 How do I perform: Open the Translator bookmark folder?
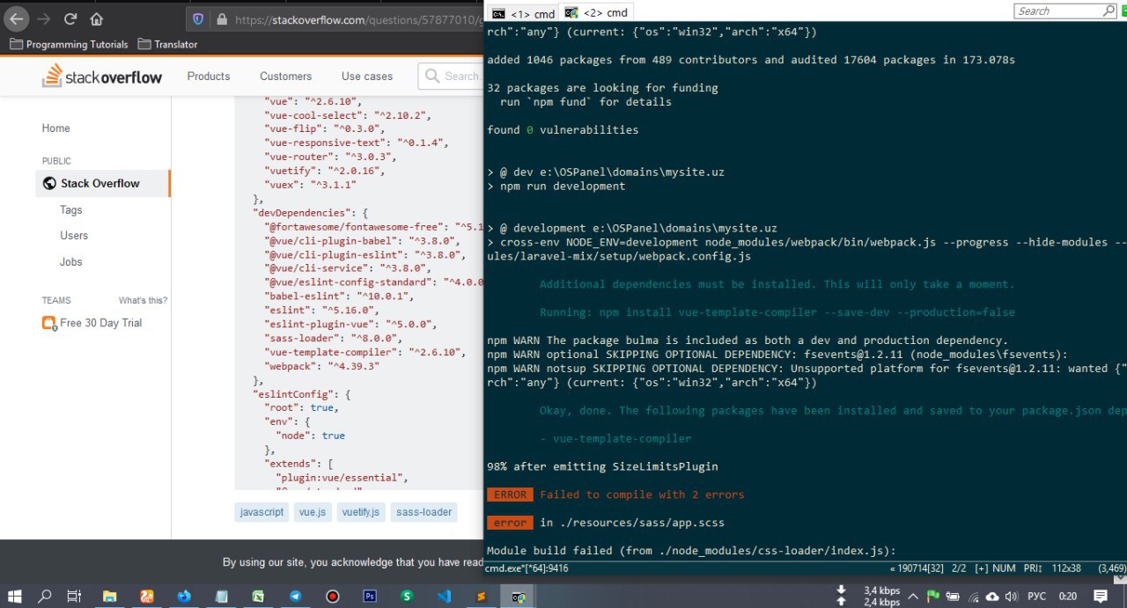tap(167, 44)
